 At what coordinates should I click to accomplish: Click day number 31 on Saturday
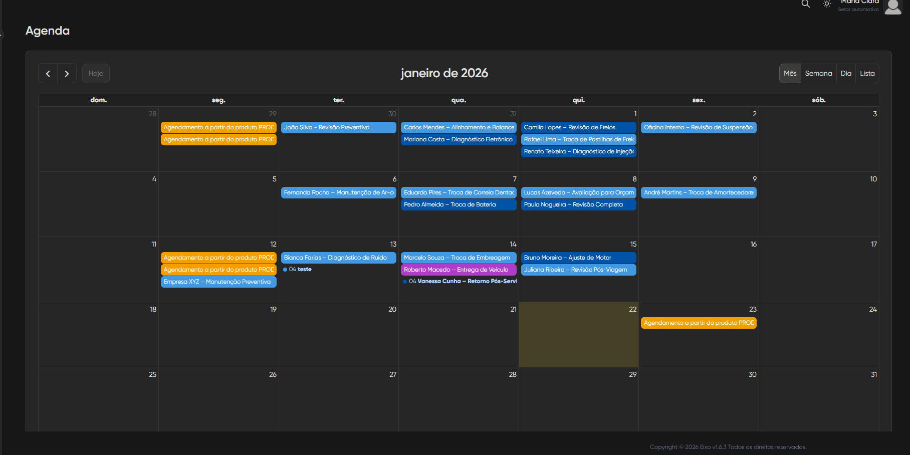[x=873, y=375]
